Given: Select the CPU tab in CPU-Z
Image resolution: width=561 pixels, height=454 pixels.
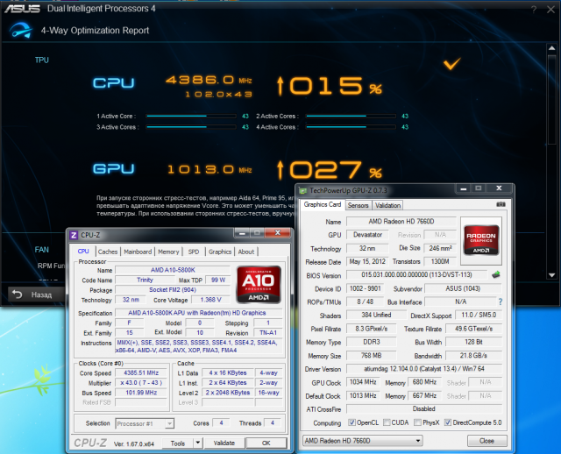Looking at the screenshot, I should [x=83, y=252].
